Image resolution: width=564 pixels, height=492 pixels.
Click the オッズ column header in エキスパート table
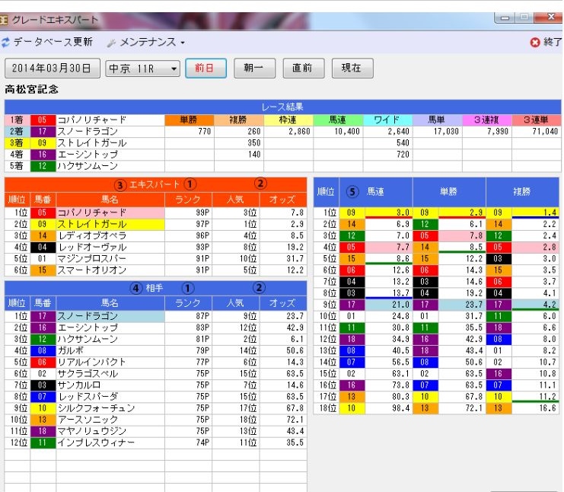pyautogui.click(x=282, y=200)
